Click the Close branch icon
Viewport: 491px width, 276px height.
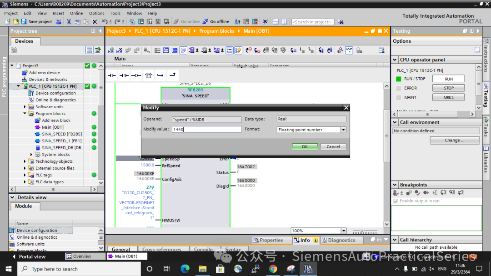pos(173,75)
